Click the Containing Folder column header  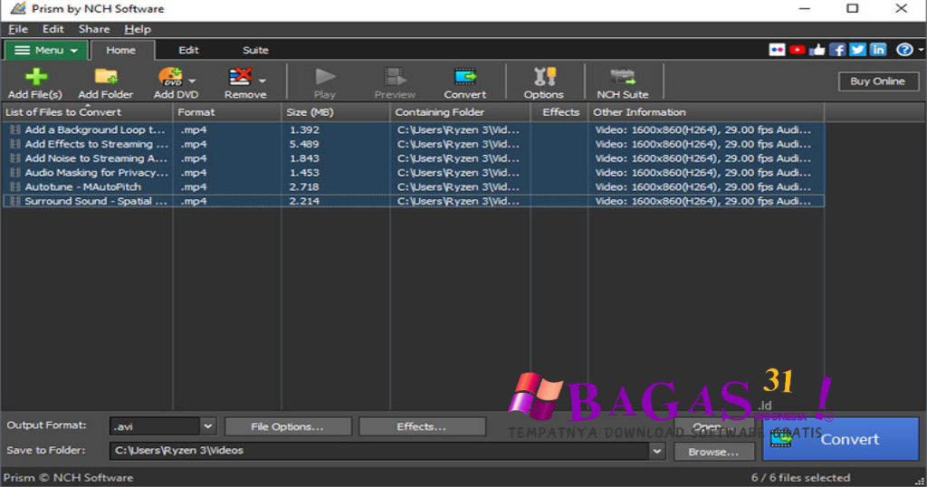click(460, 112)
